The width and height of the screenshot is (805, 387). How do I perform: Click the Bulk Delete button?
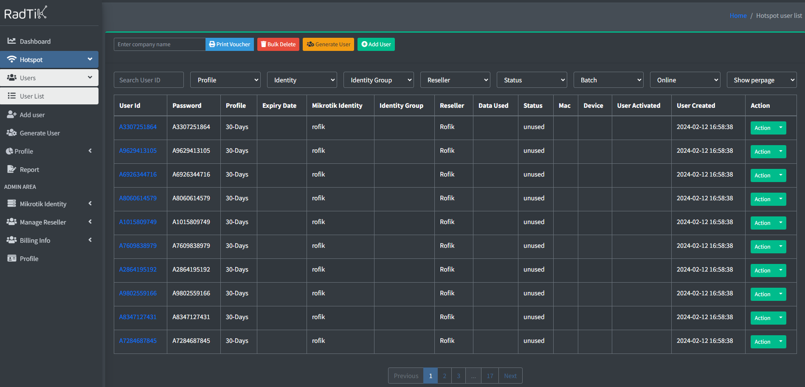pos(278,44)
